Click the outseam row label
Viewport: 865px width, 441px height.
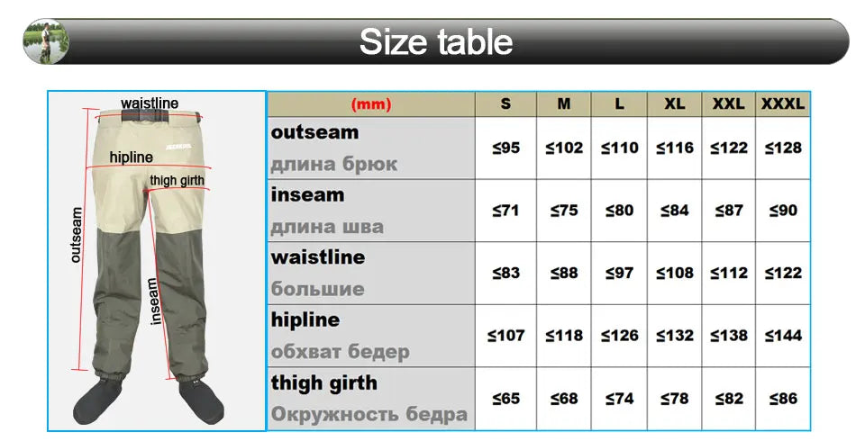tap(315, 132)
